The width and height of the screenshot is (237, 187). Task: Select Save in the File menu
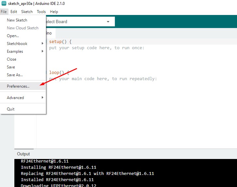pyautogui.click(x=23, y=67)
